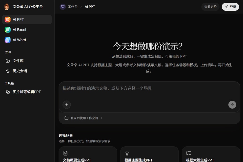Screen dimensions: 243x162
Task: Click the workspace folder icon
Action: [x=66, y=118]
